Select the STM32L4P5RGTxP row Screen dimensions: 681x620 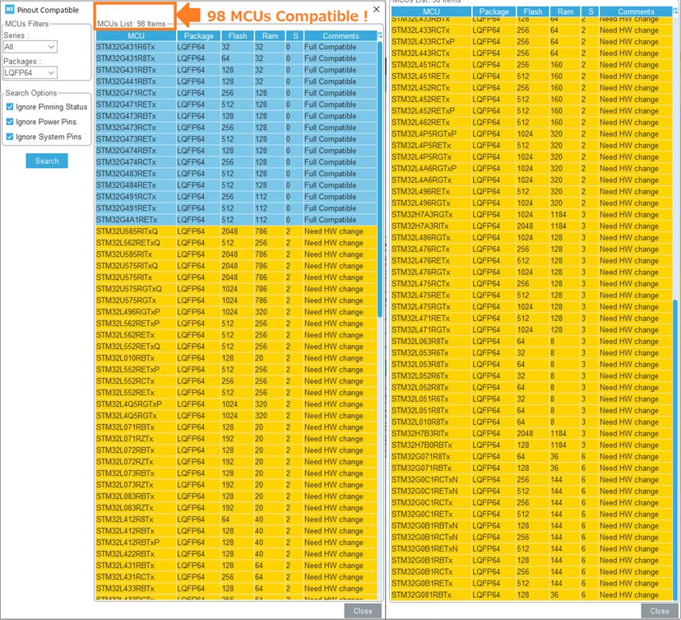coord(531,134)
